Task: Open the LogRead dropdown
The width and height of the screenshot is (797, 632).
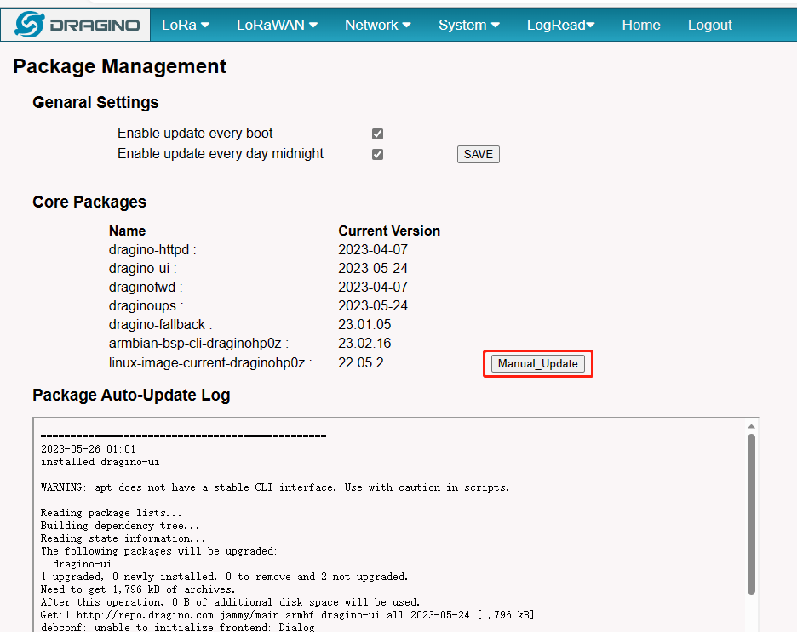Action: point(560,25)
